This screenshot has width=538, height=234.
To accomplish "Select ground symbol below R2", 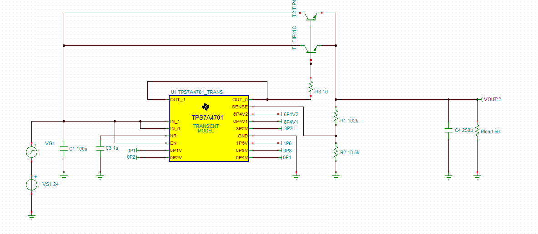I will coord(336,176).
